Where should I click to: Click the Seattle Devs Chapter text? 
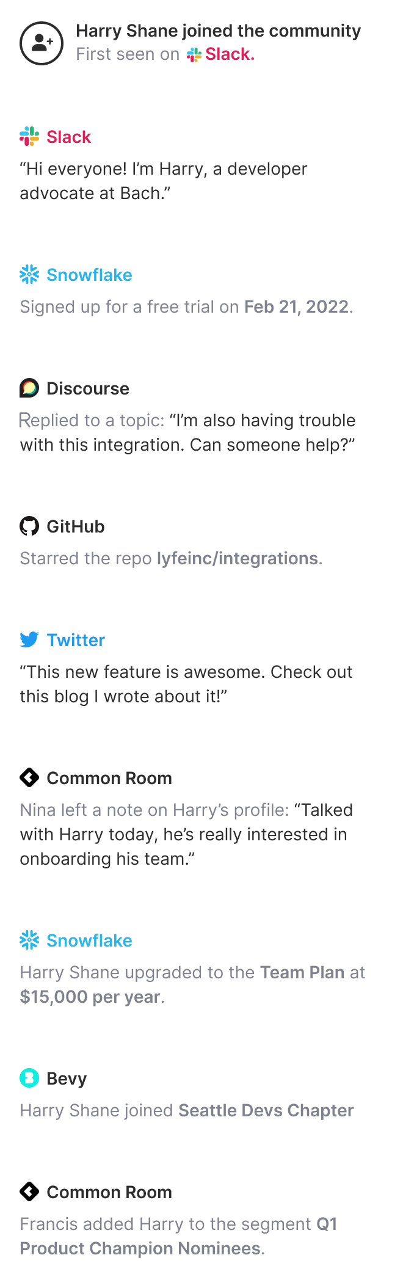tap(266, 1110)
